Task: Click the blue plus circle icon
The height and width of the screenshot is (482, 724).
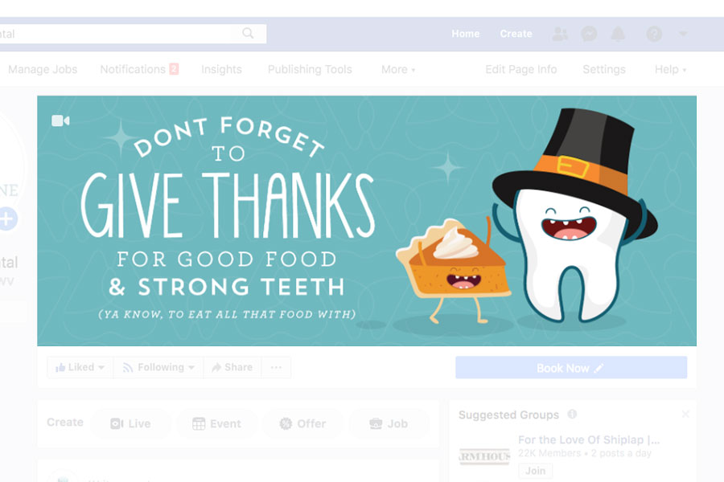Action: tap(7, 219)
